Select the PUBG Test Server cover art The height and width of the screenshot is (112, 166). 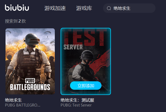[x=86, y=61]
